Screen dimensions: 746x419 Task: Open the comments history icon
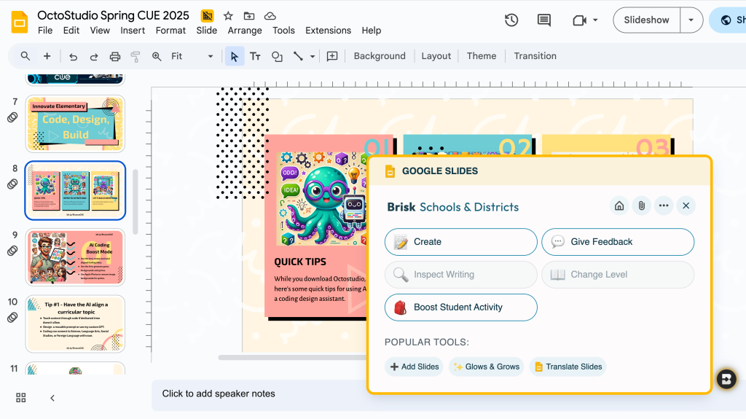pos(544,20)
